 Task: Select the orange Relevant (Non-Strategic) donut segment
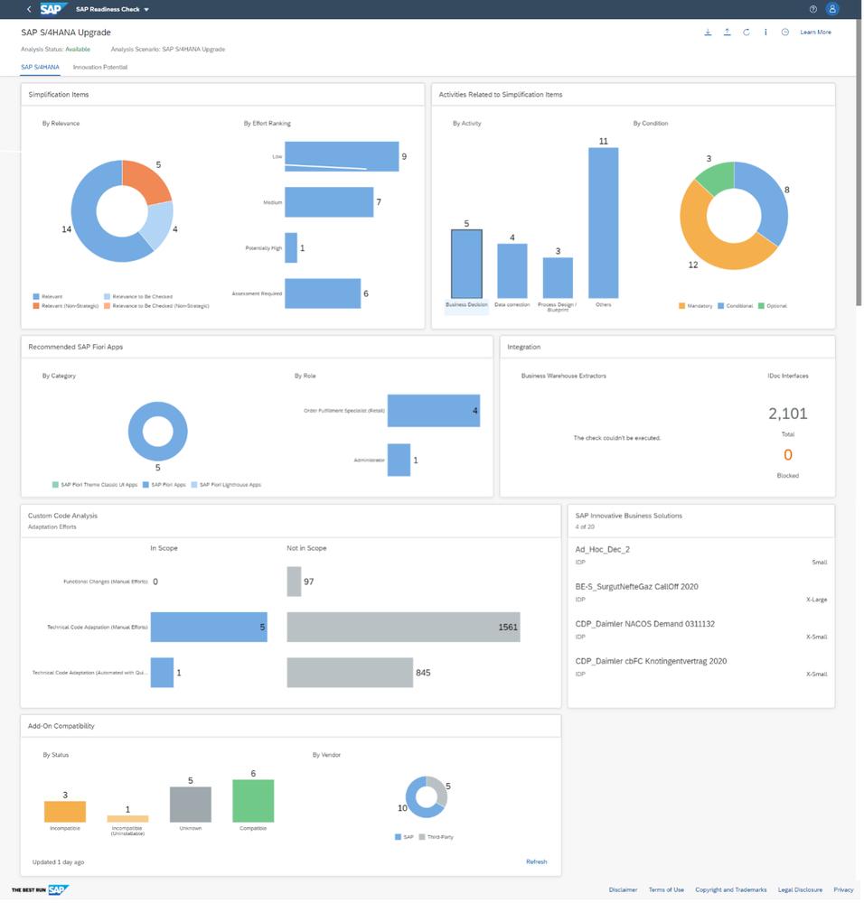coord(149,181)
